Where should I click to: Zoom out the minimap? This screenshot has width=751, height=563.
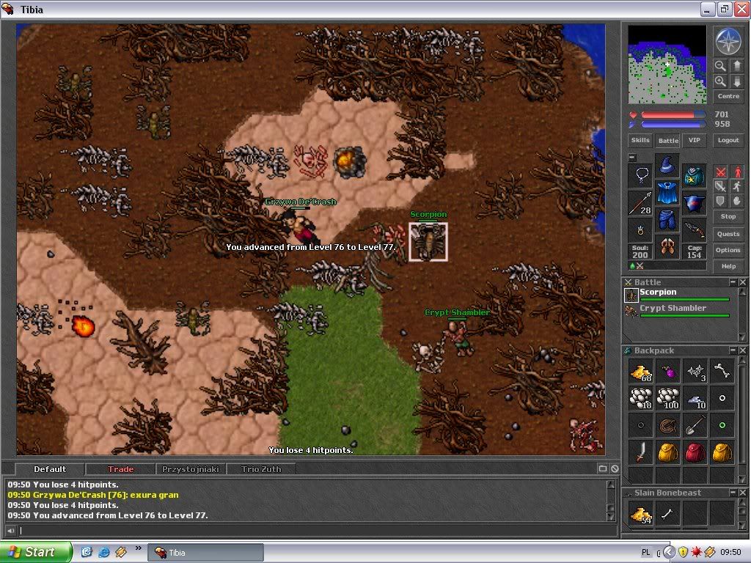(720, 65)
